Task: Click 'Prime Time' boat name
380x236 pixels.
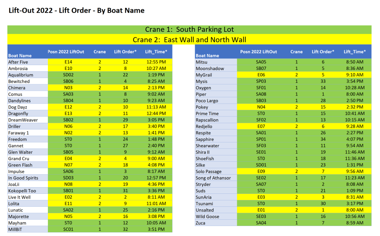Action: [207, 114]
